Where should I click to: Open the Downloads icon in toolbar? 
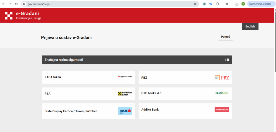(x=237, y=4)
